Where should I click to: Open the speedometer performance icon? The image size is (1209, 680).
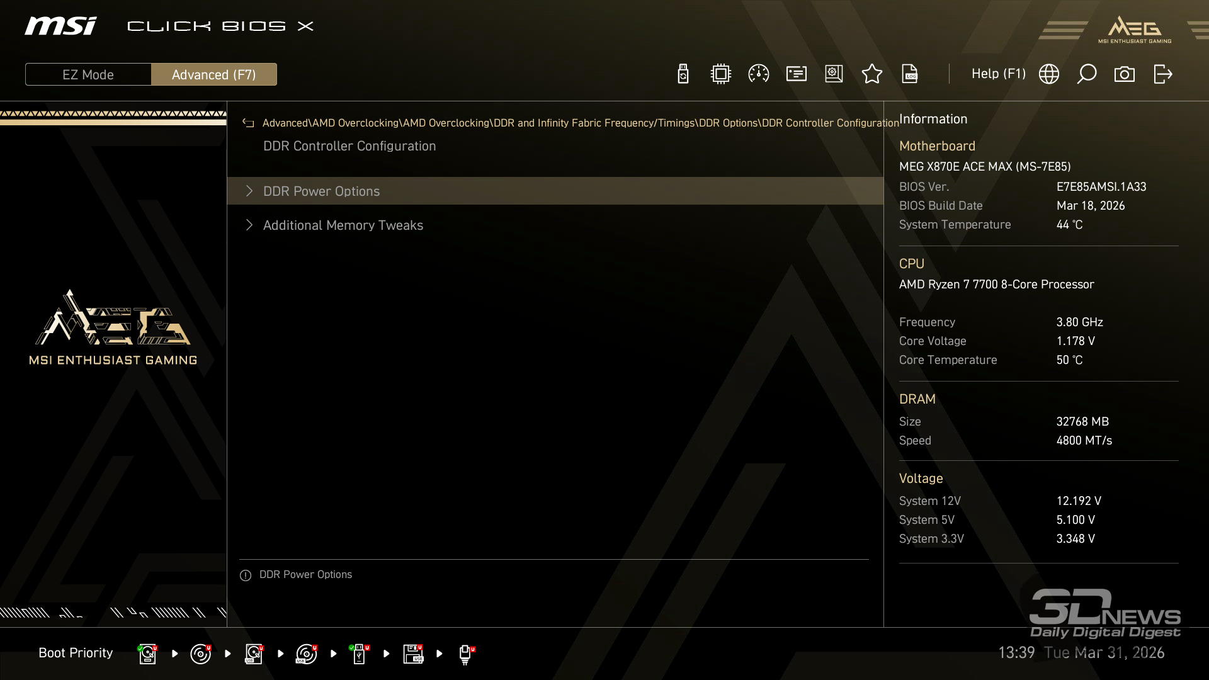(x=758, y=74)
